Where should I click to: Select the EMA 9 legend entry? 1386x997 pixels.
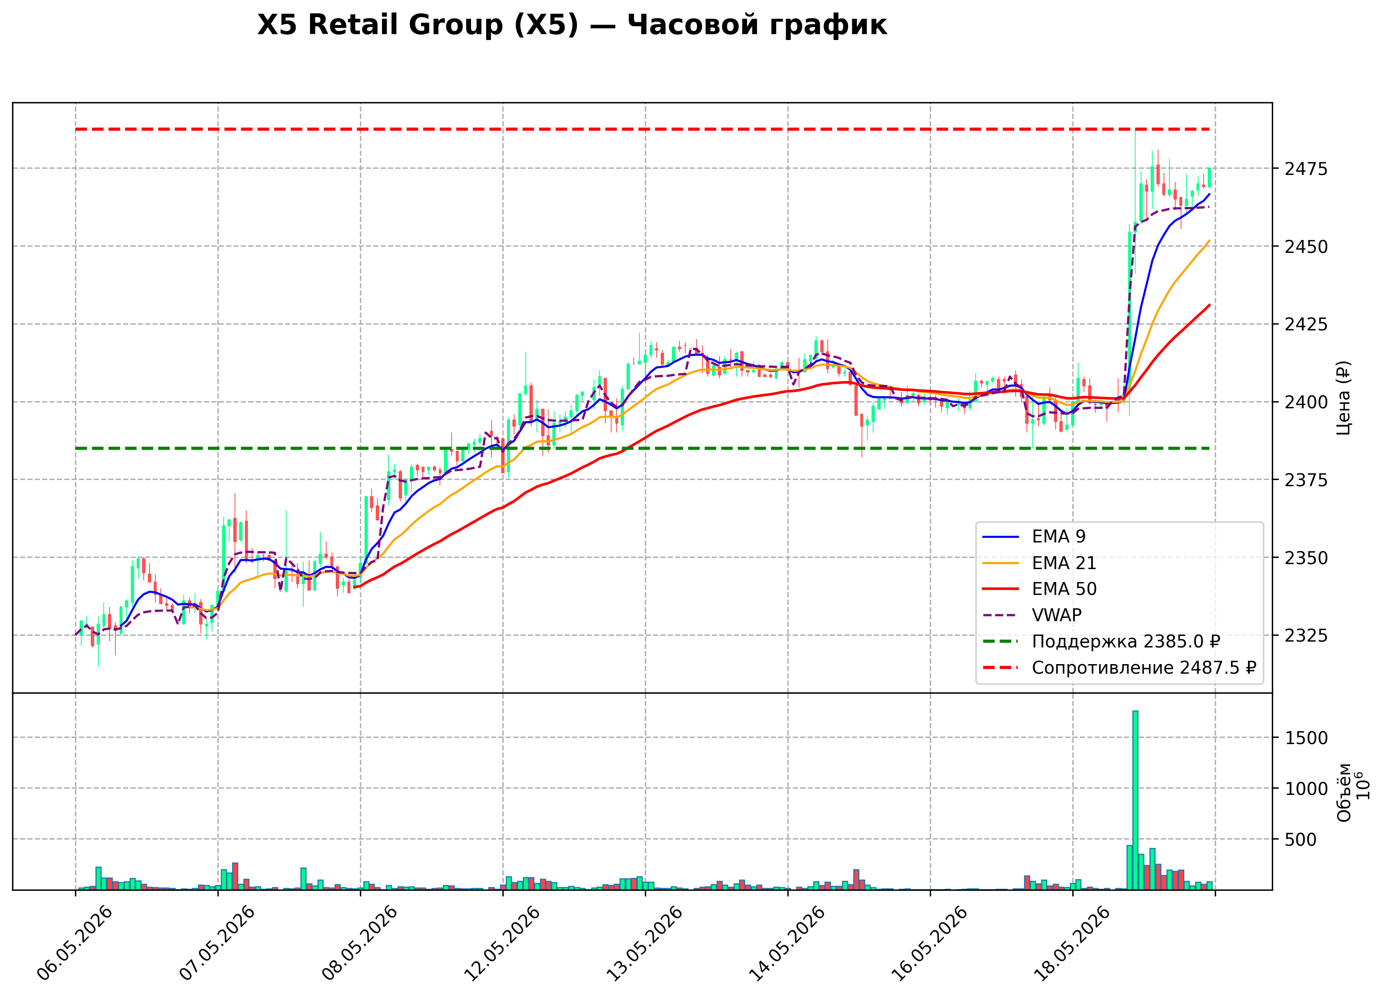coord(1034,537)
